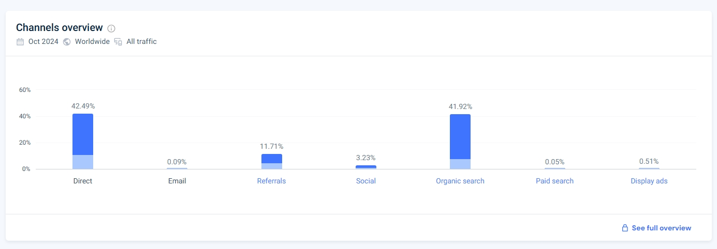The image size is (717, 249).
Task: Open the Display ads channel link
Action: pos(649,181)
